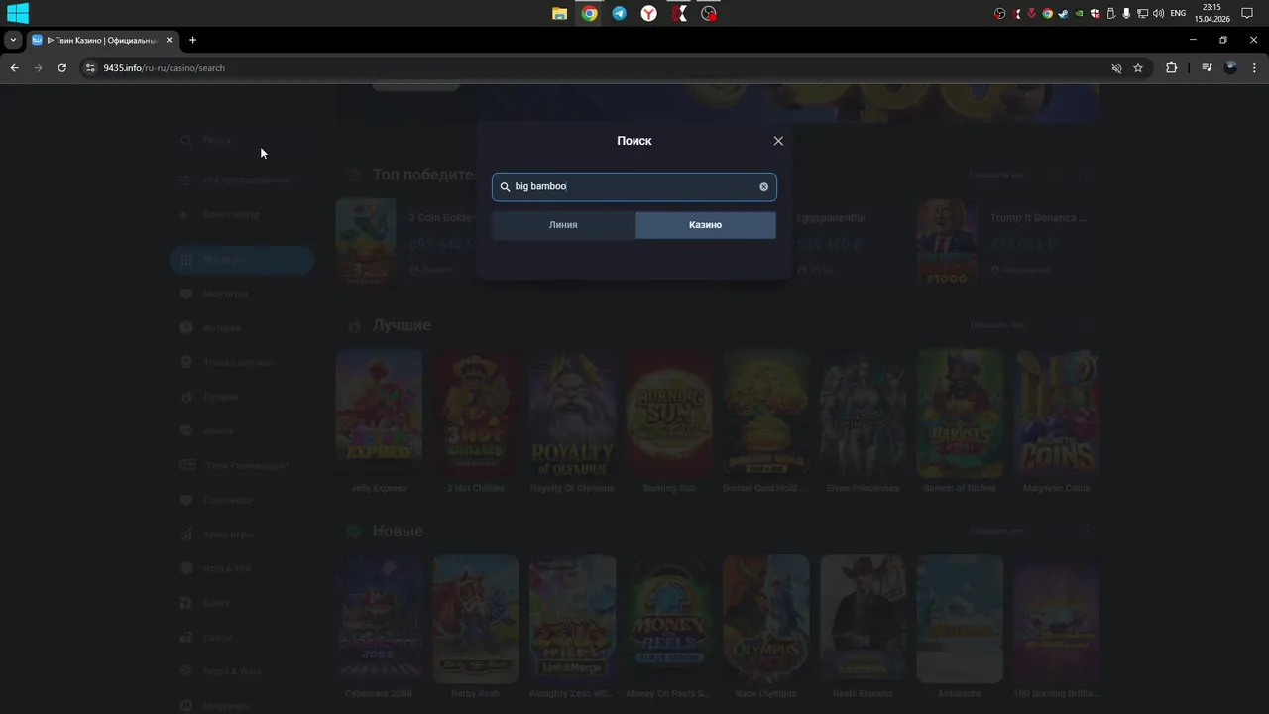The width and height of the screenshot is (1269, 714).
Task: Open the Burning Sun game thumbnail
Action: 669,414
